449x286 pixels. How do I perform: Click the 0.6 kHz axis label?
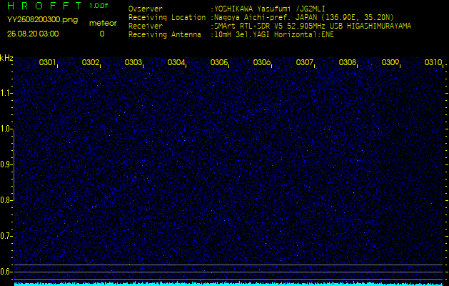tap(6, 272)
